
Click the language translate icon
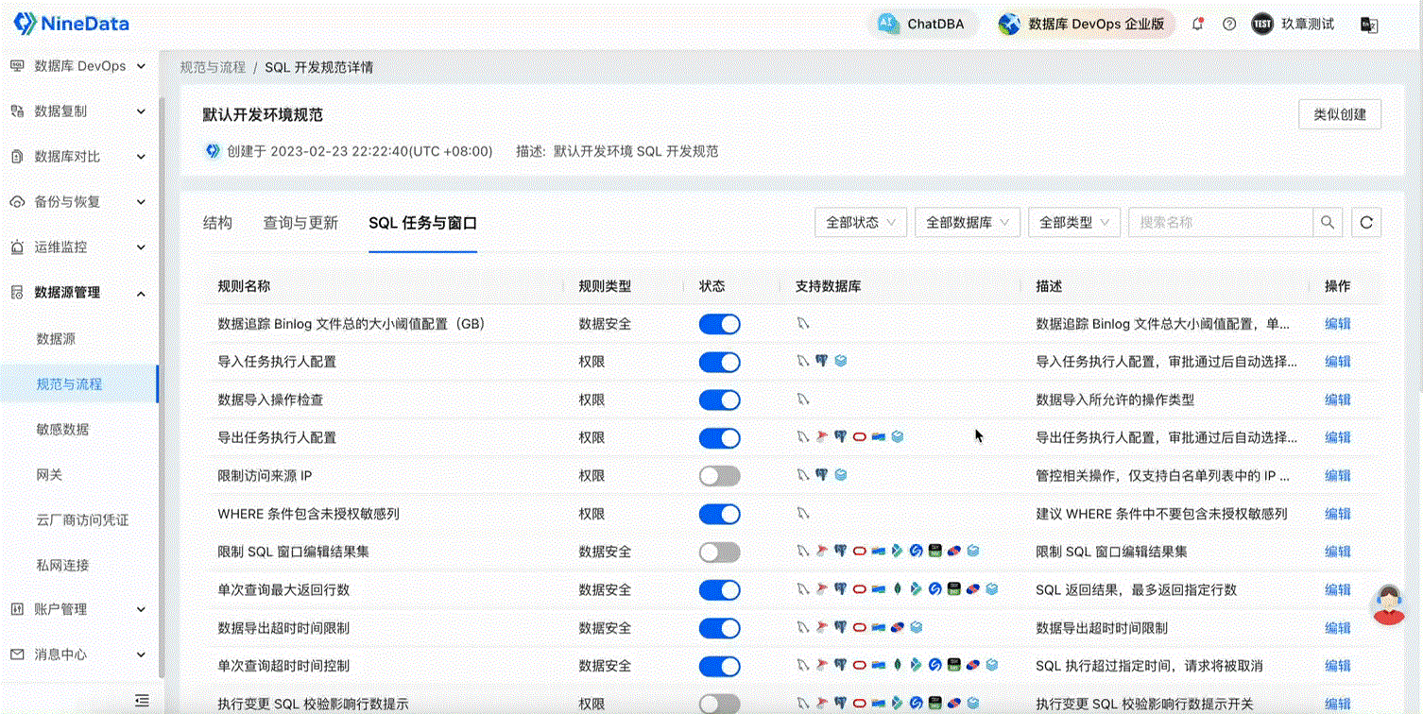coord(1368,25)
